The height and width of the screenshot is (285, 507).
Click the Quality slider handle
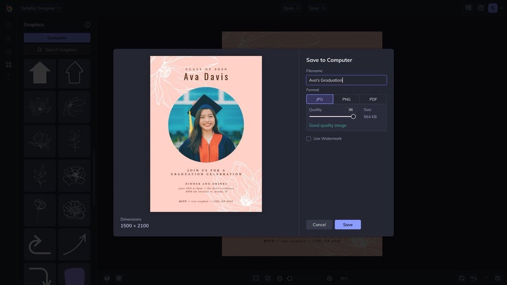pos(353,116)
